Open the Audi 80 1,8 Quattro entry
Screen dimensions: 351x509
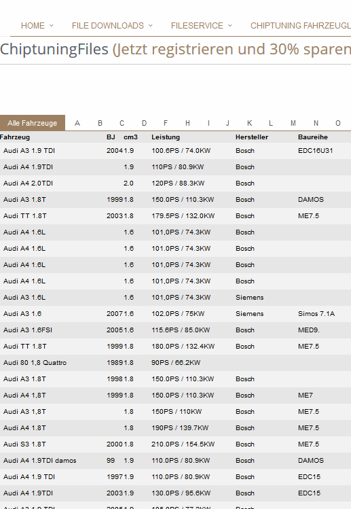pos(175,363)
